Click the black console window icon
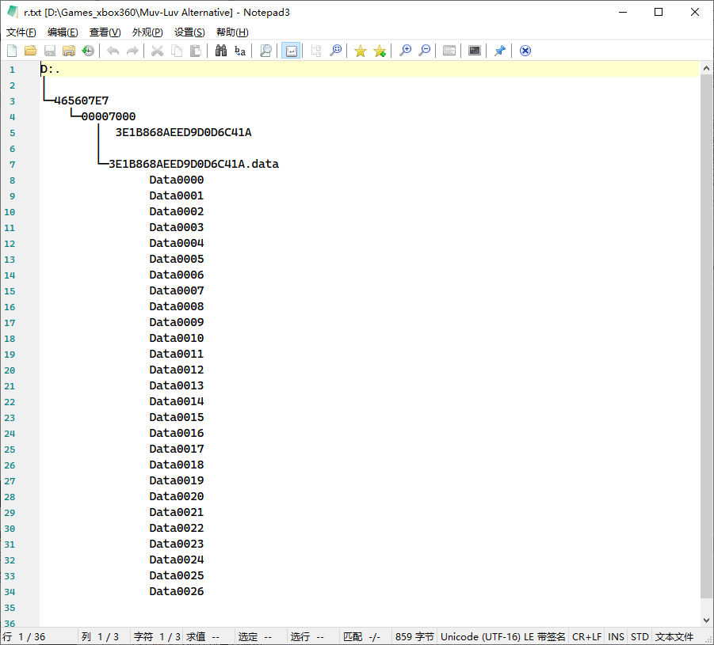 tap(475, 51)
